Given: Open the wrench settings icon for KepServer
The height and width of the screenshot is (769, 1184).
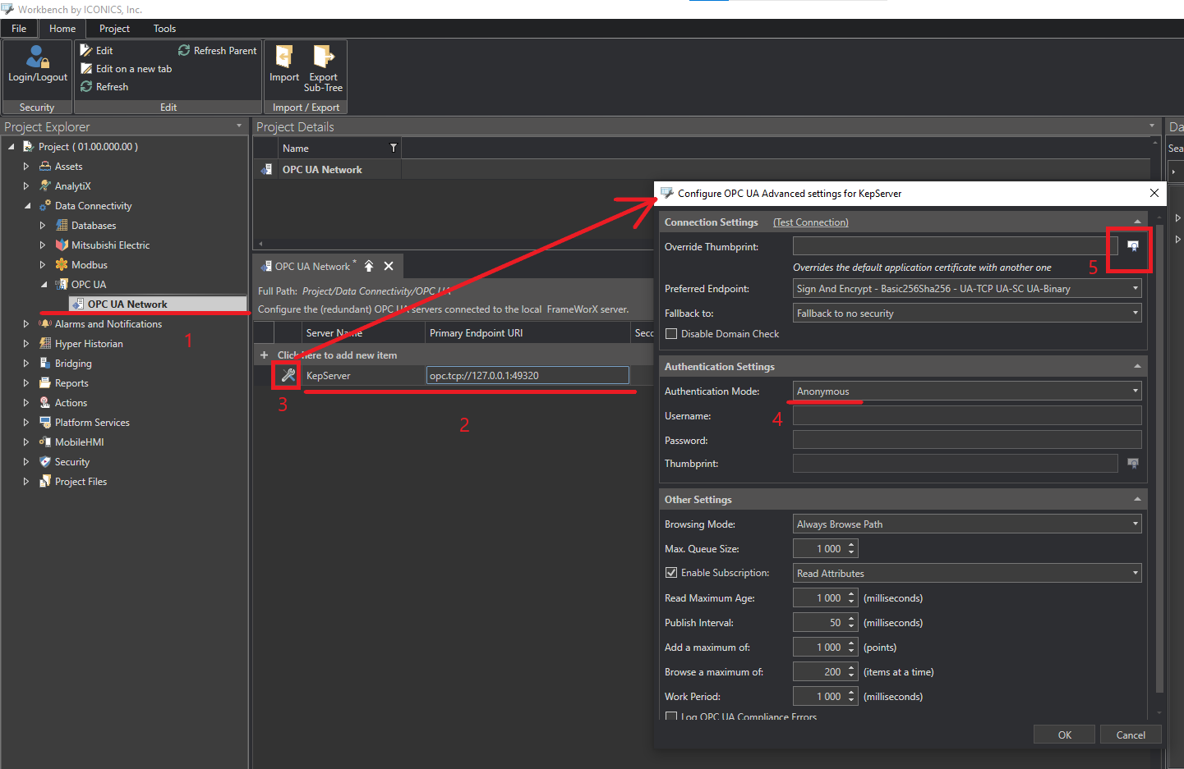Looking at the screenshot, I should tap(288, 376).
